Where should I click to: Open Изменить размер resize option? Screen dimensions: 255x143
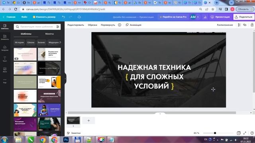pos(44,17)
